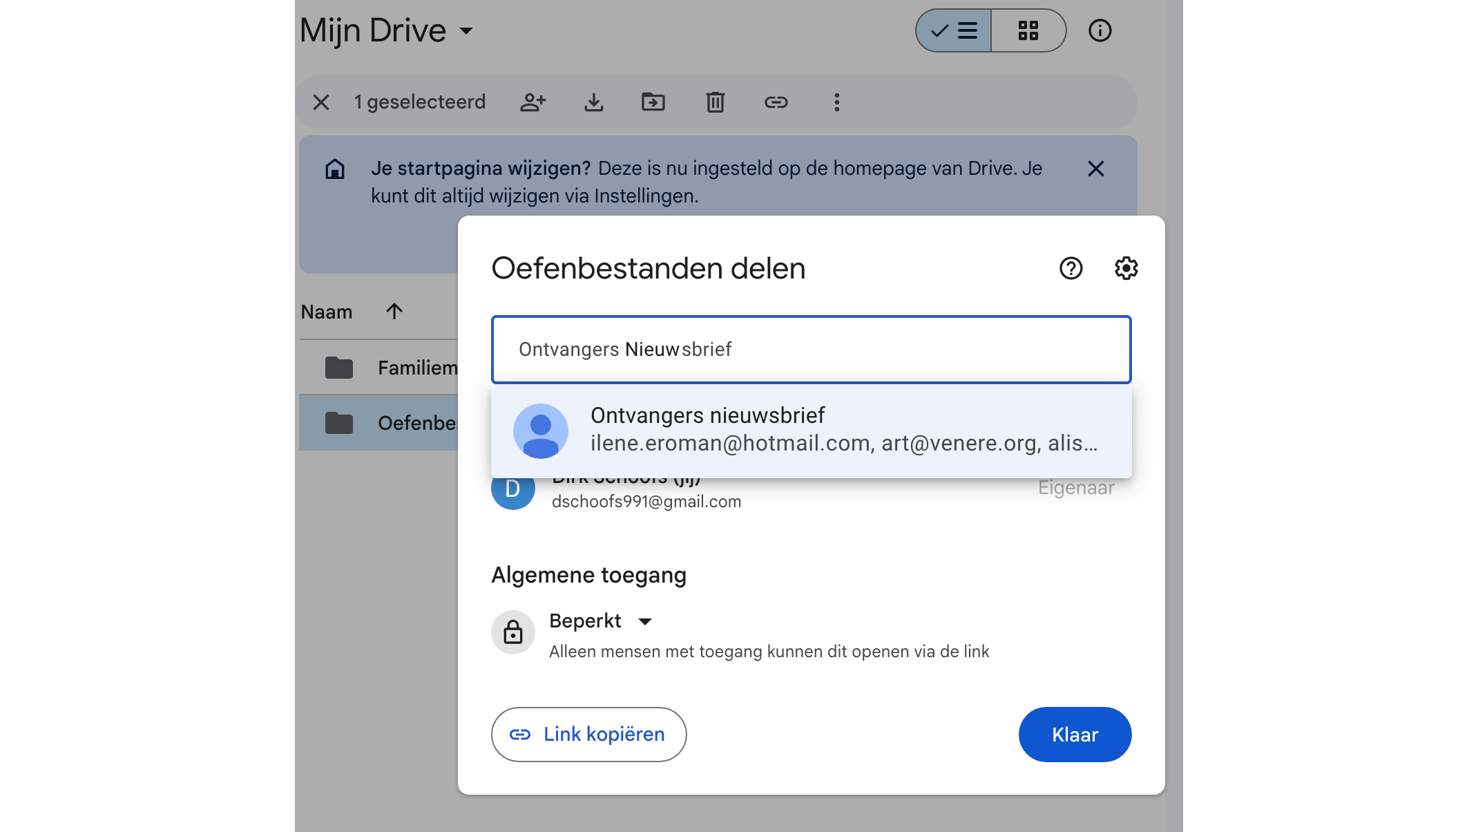Open sharing settings gear icon
This screenshot has width=1478, height=832.
click(1126, 268)
